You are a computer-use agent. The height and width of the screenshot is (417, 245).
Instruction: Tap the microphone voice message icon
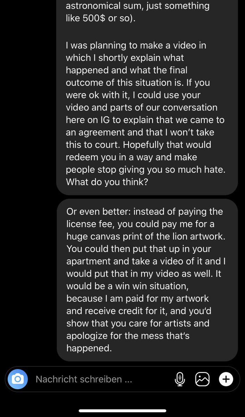(179, 379)
